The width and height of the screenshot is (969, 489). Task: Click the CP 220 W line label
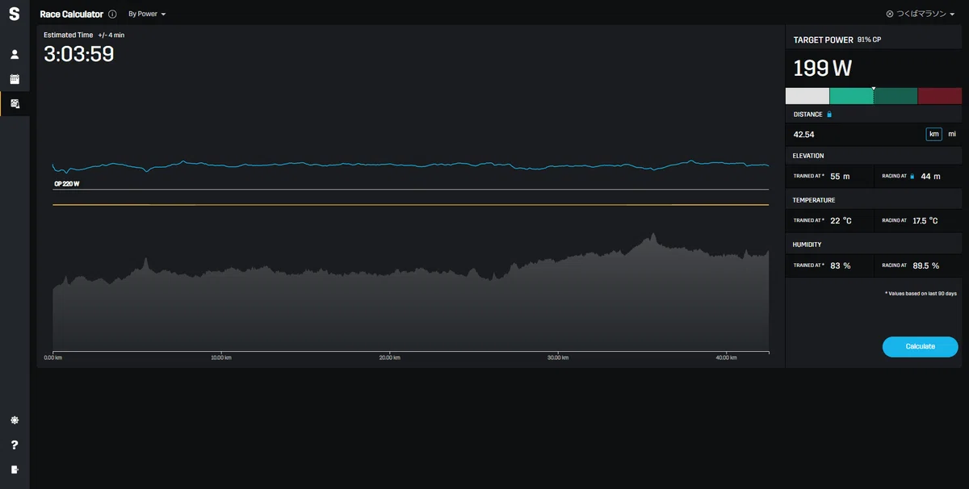tap(66, 184)
